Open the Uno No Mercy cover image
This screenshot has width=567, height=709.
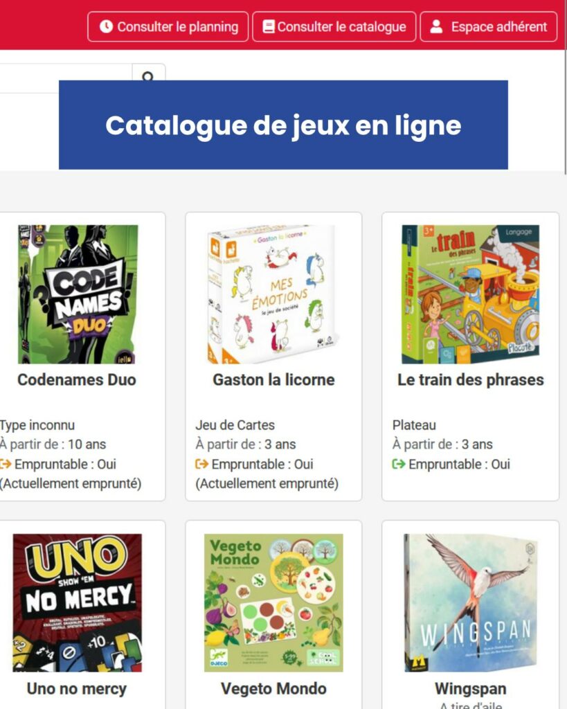coord(78,602)
